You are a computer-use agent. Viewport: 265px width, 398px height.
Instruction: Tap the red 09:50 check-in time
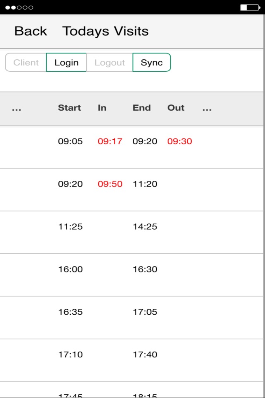110,184
